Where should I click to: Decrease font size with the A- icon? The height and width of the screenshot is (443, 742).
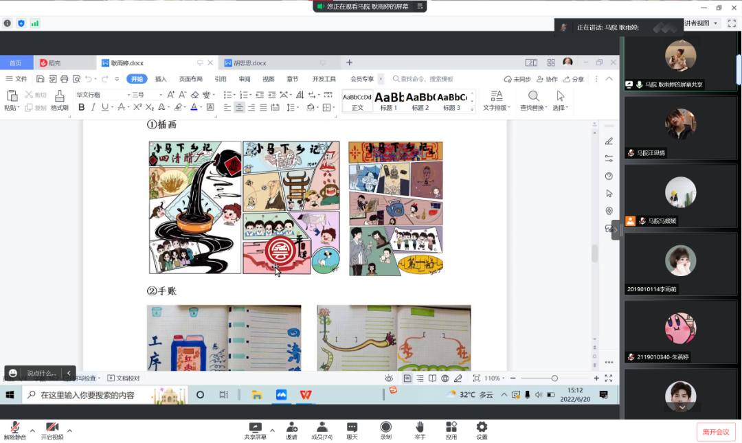pyautogui.click(x=182, y=95)
